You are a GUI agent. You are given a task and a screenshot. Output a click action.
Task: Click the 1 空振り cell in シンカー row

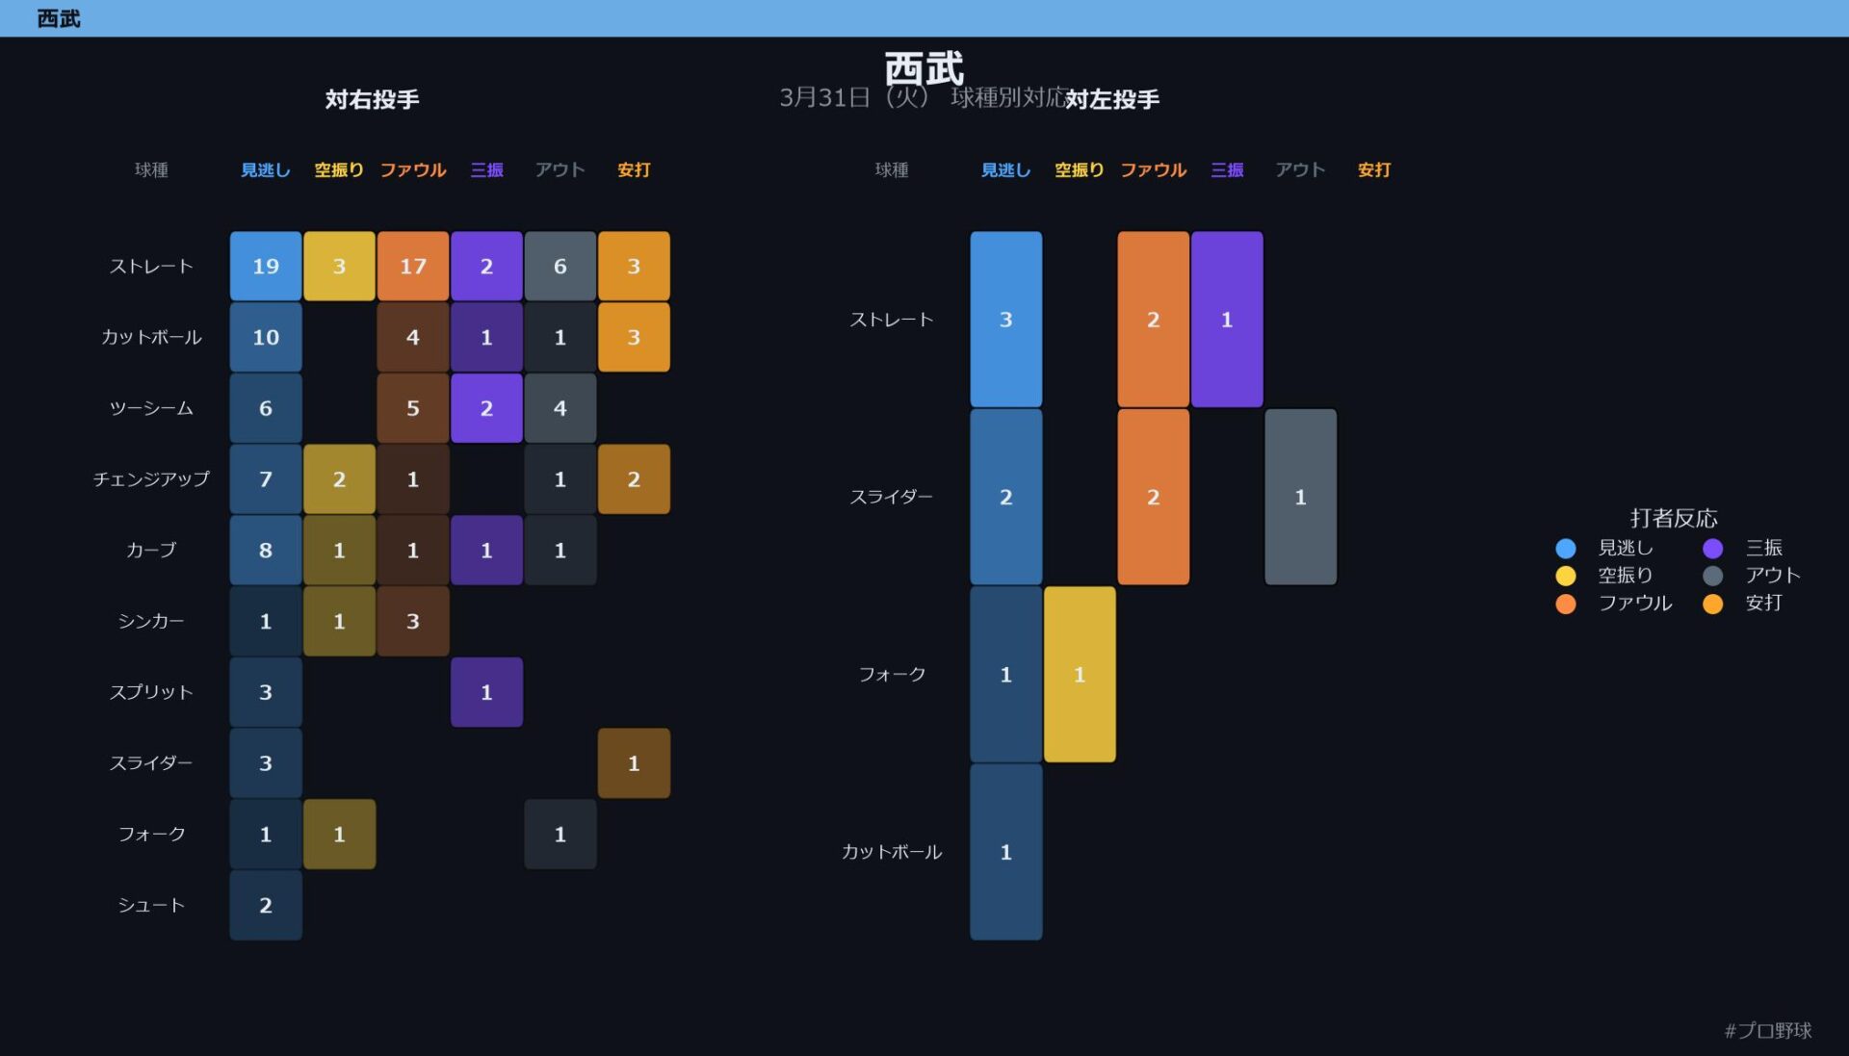pyautogui.click(x=339, y=621)
